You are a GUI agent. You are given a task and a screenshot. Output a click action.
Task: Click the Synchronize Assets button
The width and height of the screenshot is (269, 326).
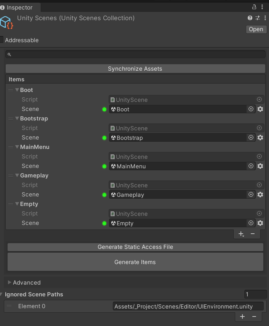coord(135,68)
